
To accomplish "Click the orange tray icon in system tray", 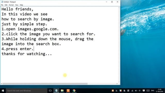I will pyautogui.click(x=113, y=91).
